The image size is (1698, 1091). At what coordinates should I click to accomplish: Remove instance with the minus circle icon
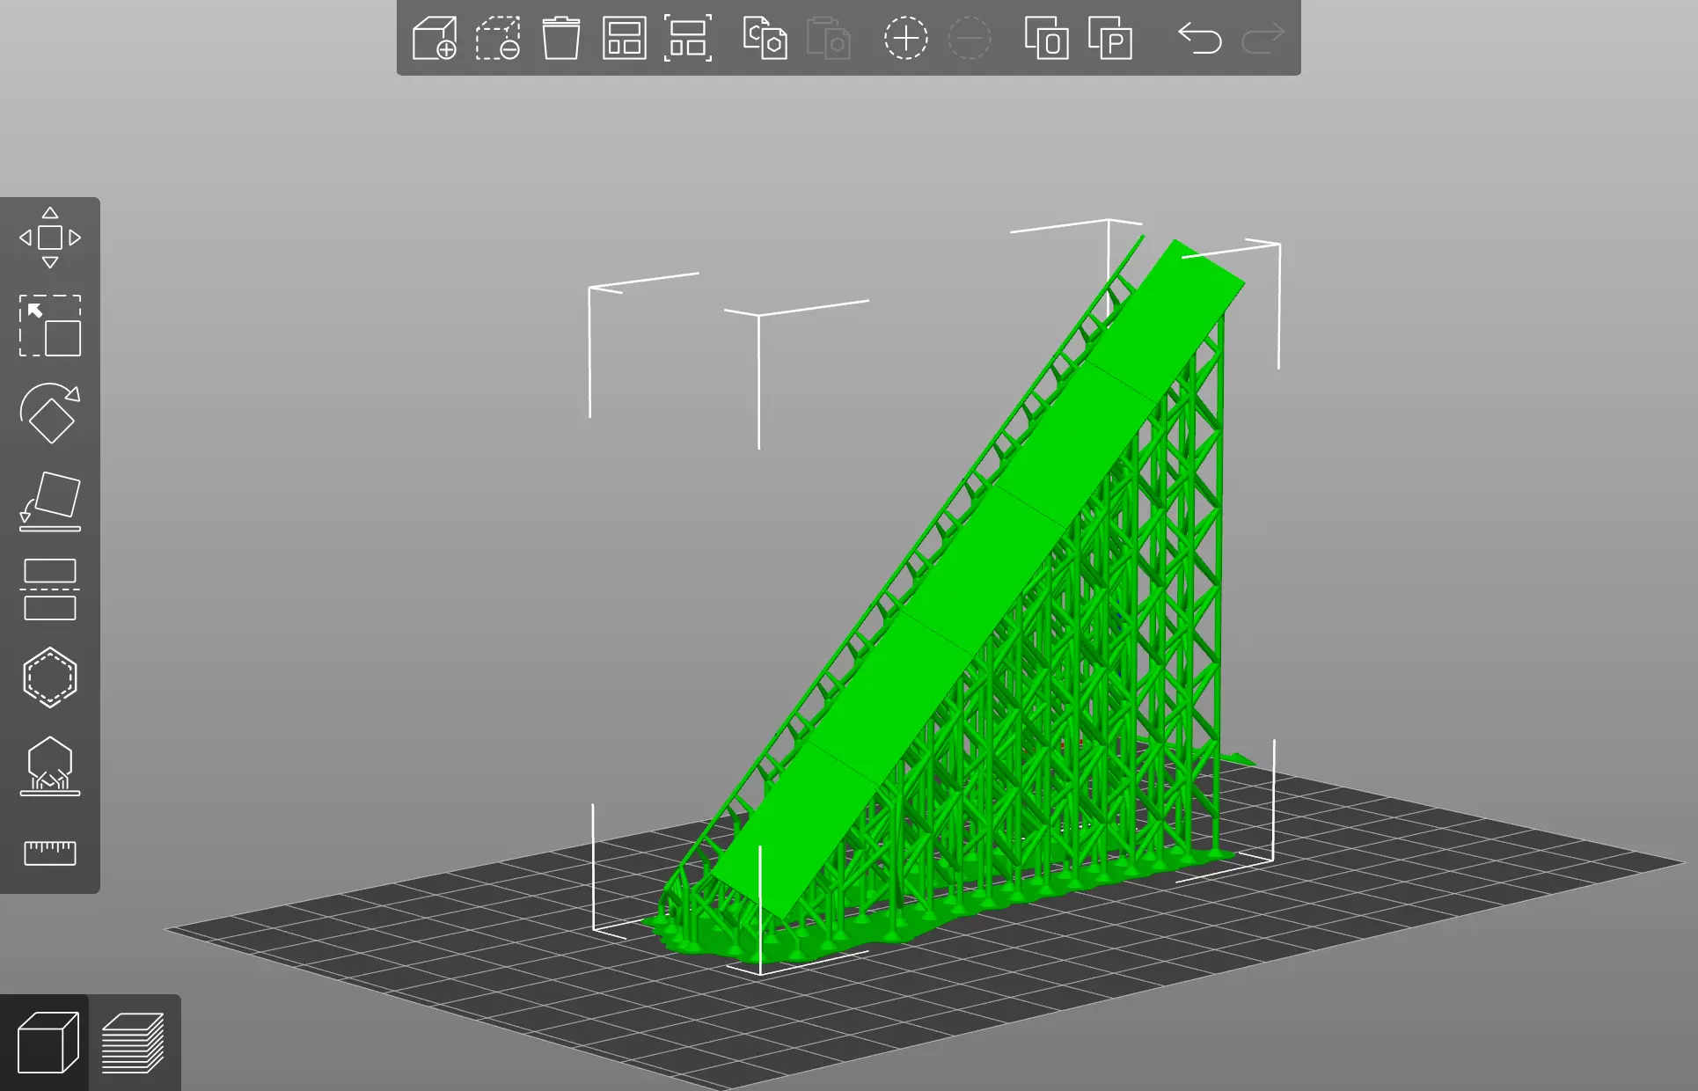(x=970, y=39)
